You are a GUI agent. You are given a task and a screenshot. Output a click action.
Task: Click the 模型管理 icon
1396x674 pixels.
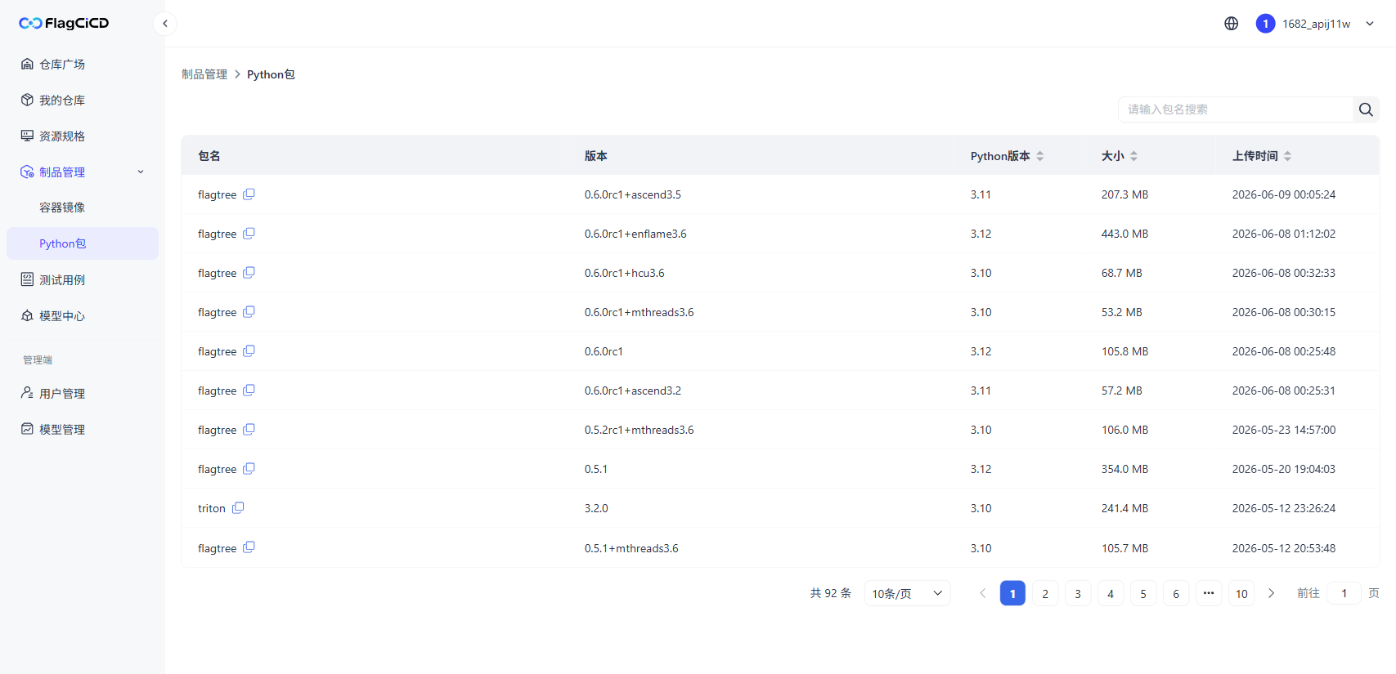27,429
